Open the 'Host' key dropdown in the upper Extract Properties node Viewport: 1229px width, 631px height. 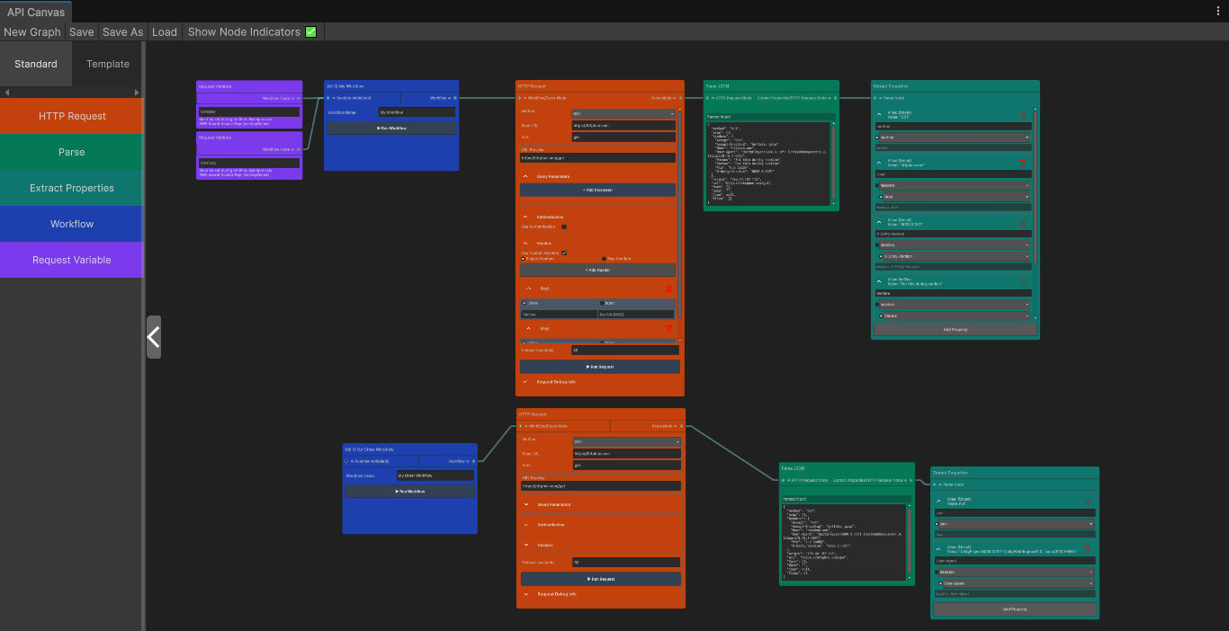pyautogui.click(x=957, y=197)
